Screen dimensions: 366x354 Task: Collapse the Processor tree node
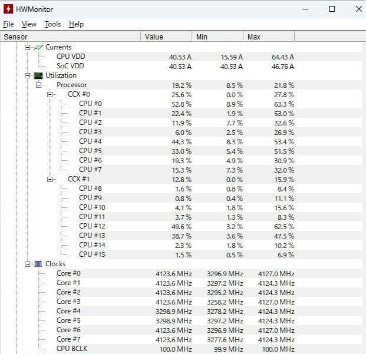point(39,85)
